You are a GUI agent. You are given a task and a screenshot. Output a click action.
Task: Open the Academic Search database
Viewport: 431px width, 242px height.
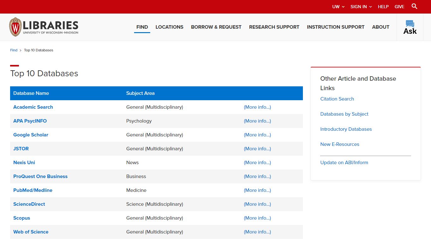click(x=33, y=107)
